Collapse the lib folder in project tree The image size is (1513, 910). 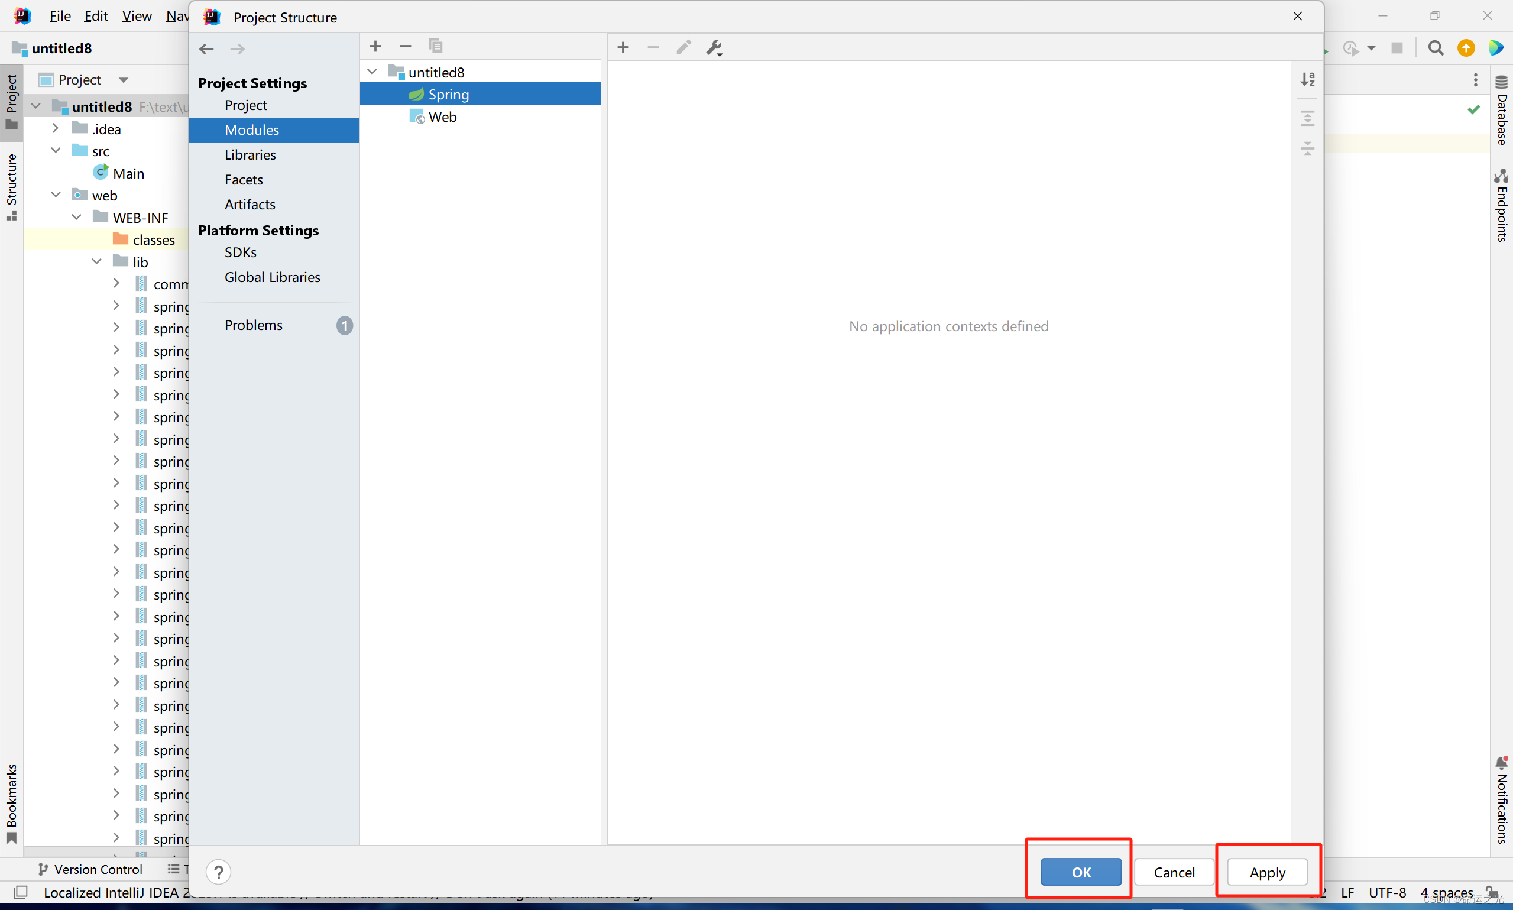coord(96,262)
